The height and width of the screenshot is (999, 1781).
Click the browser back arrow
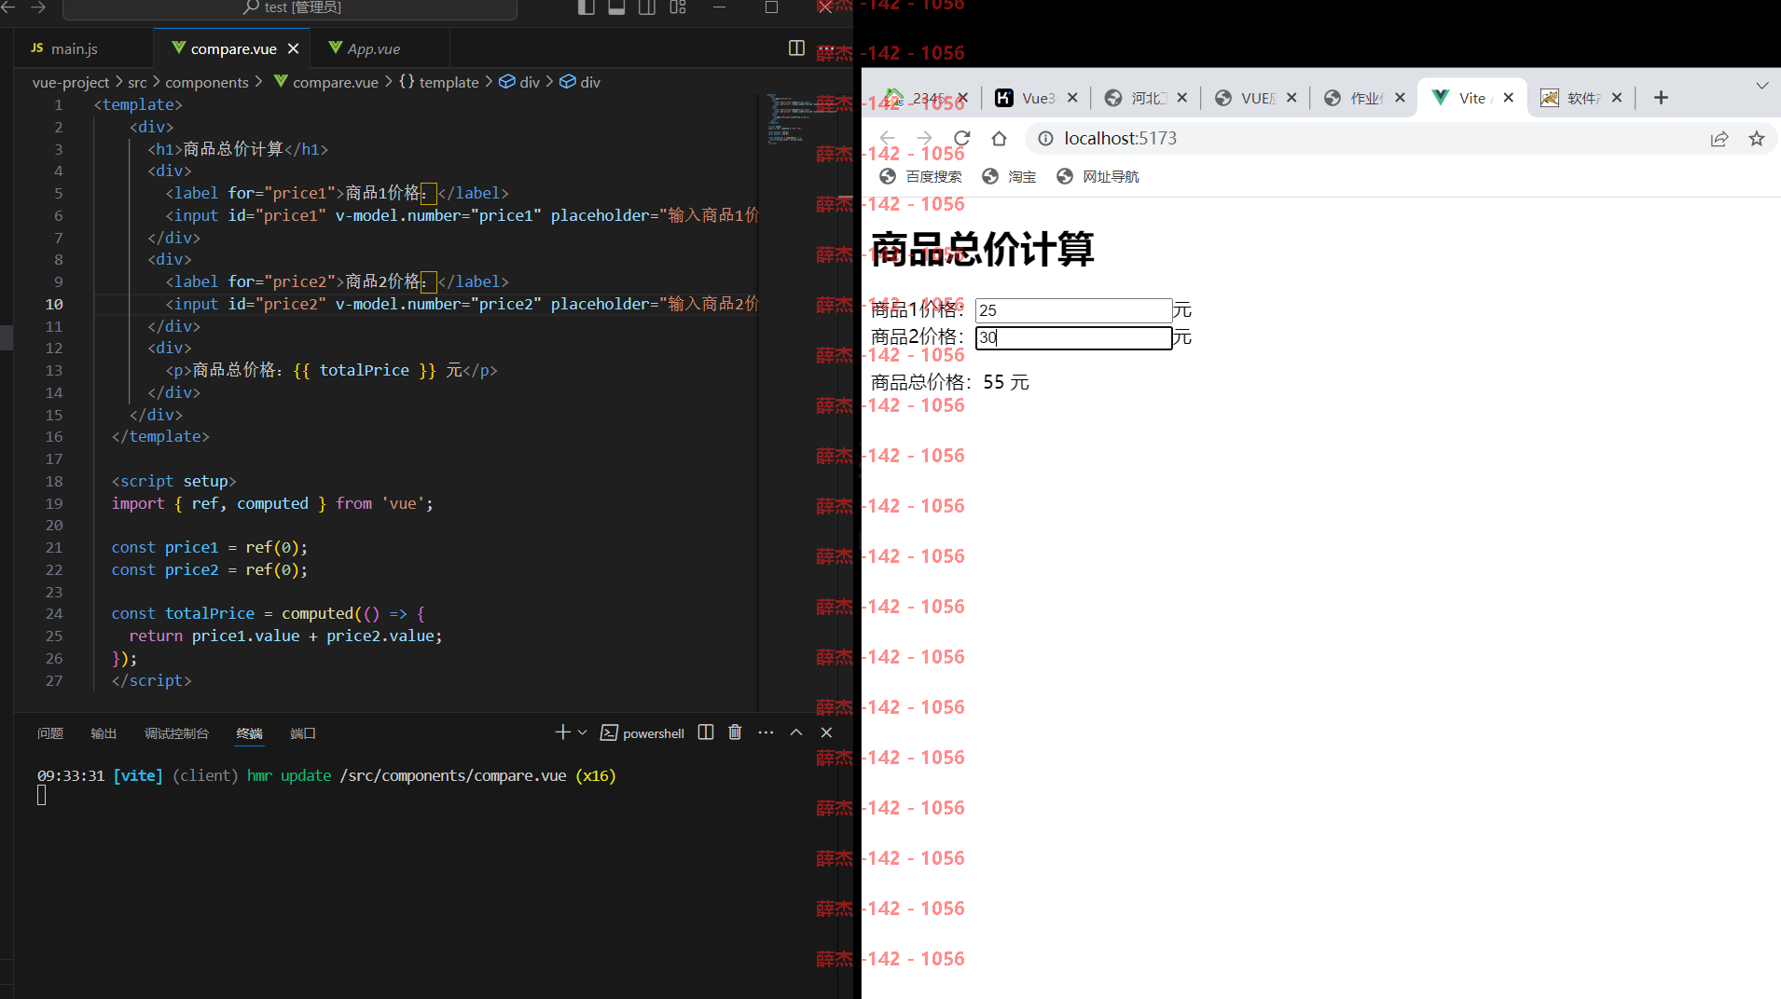point(887,138)
